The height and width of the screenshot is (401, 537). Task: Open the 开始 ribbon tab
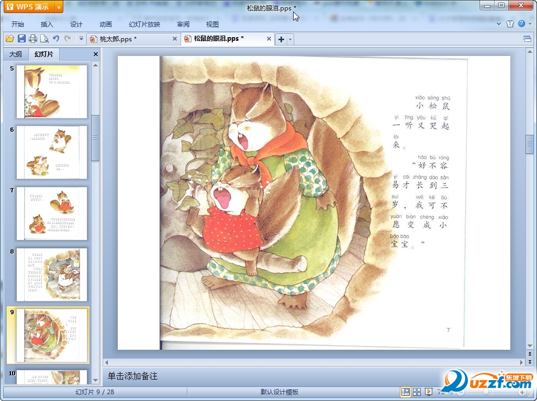tap(17, 24)
